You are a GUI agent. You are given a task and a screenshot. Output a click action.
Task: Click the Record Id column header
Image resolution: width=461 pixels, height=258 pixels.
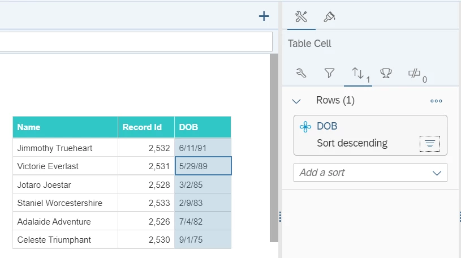[146, 127]
